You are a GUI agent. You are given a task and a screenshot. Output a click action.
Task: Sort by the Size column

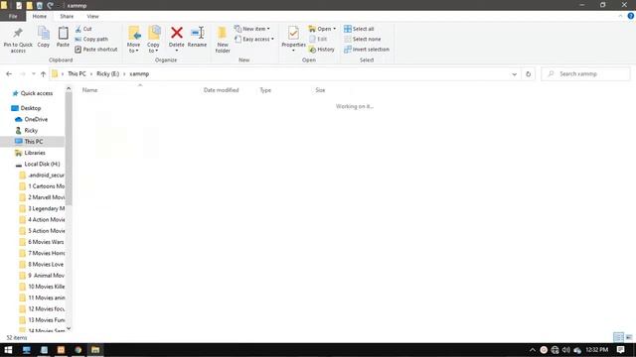pyautogui.click(x=320, y=90)
